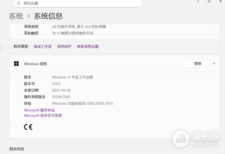225x154 pixels.
Task: Select the version text 25H2
Action: [56, 84]
